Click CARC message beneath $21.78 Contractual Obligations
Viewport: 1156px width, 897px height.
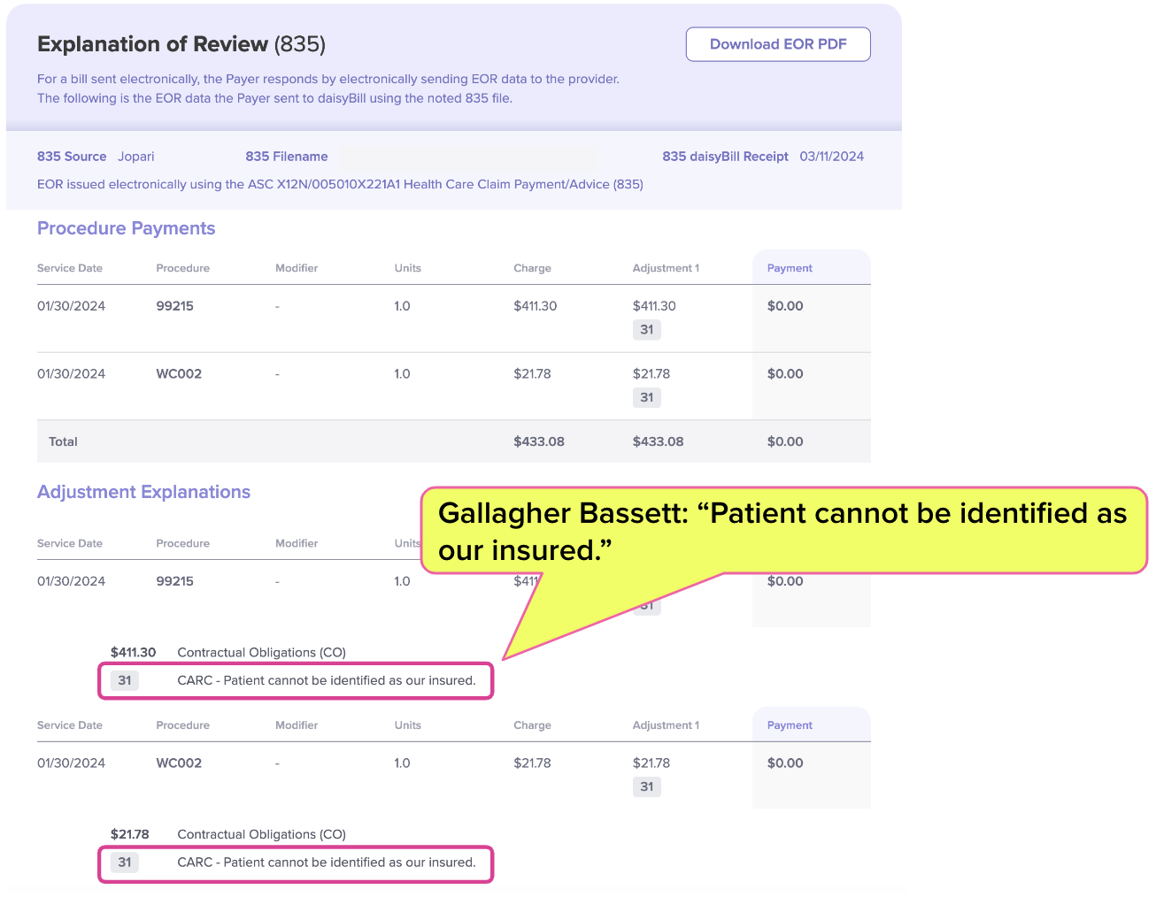point(327,862)
